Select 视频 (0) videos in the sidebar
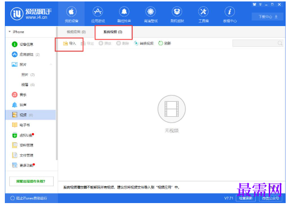Screen dimensions: 291x205 [31, 115]
